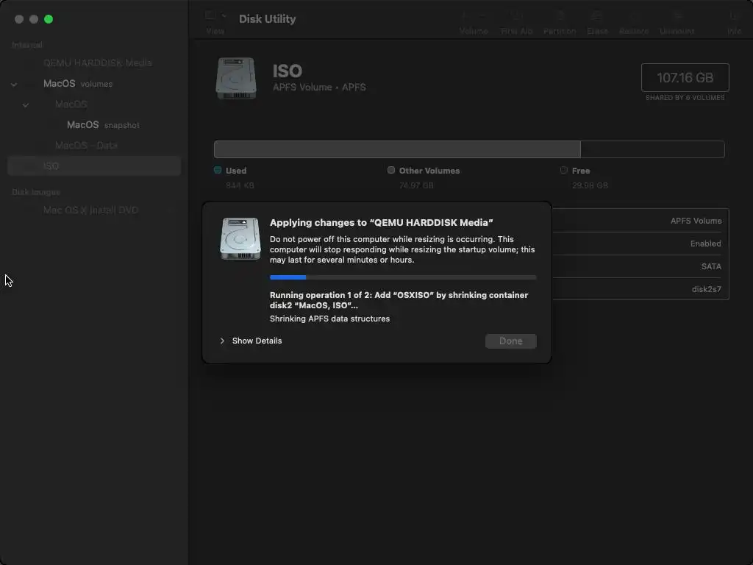Viewport: 753px width, 565px height.
Task: Click the disk usage capacity bar
Action: point(469,149)
